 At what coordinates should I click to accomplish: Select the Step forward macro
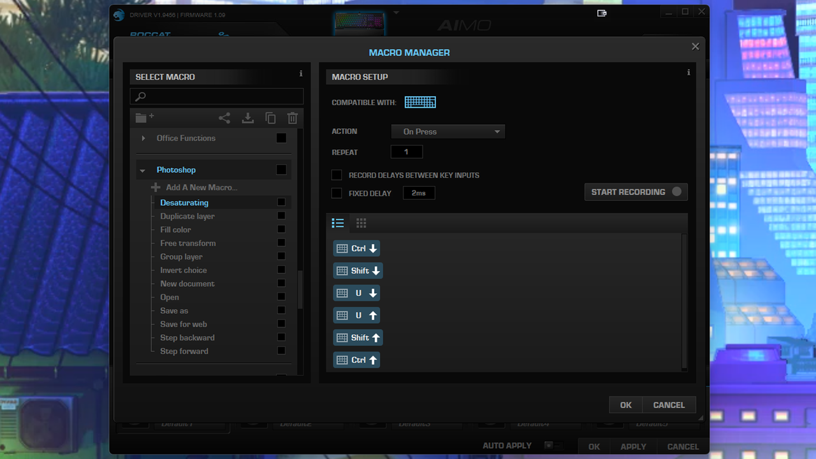(x=184, y=351)
